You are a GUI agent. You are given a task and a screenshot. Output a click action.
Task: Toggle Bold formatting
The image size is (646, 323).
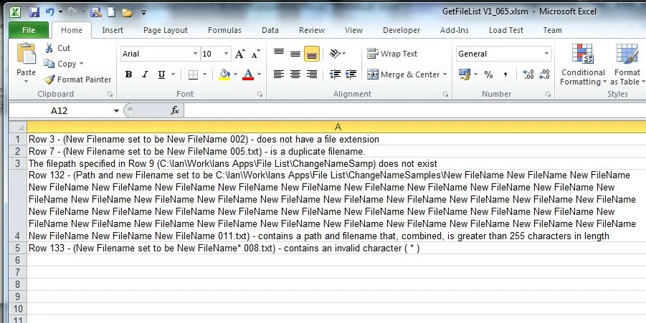coord(128,74)
